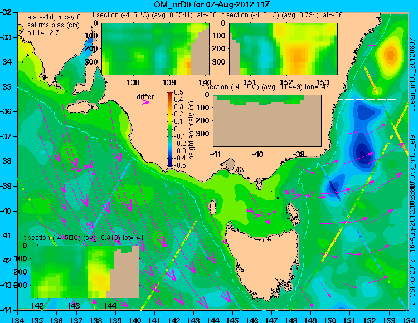Click the -44 latitude label on left axis
This screenshot has width=418, height=323.
[x=6, y=310]
